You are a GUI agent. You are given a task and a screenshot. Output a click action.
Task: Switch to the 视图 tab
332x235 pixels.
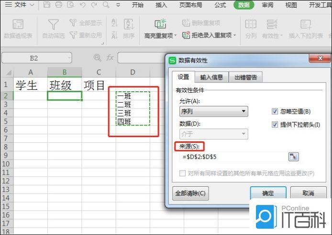(291, 5)
